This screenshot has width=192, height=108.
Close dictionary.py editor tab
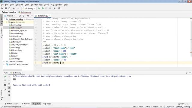point(49,16)
